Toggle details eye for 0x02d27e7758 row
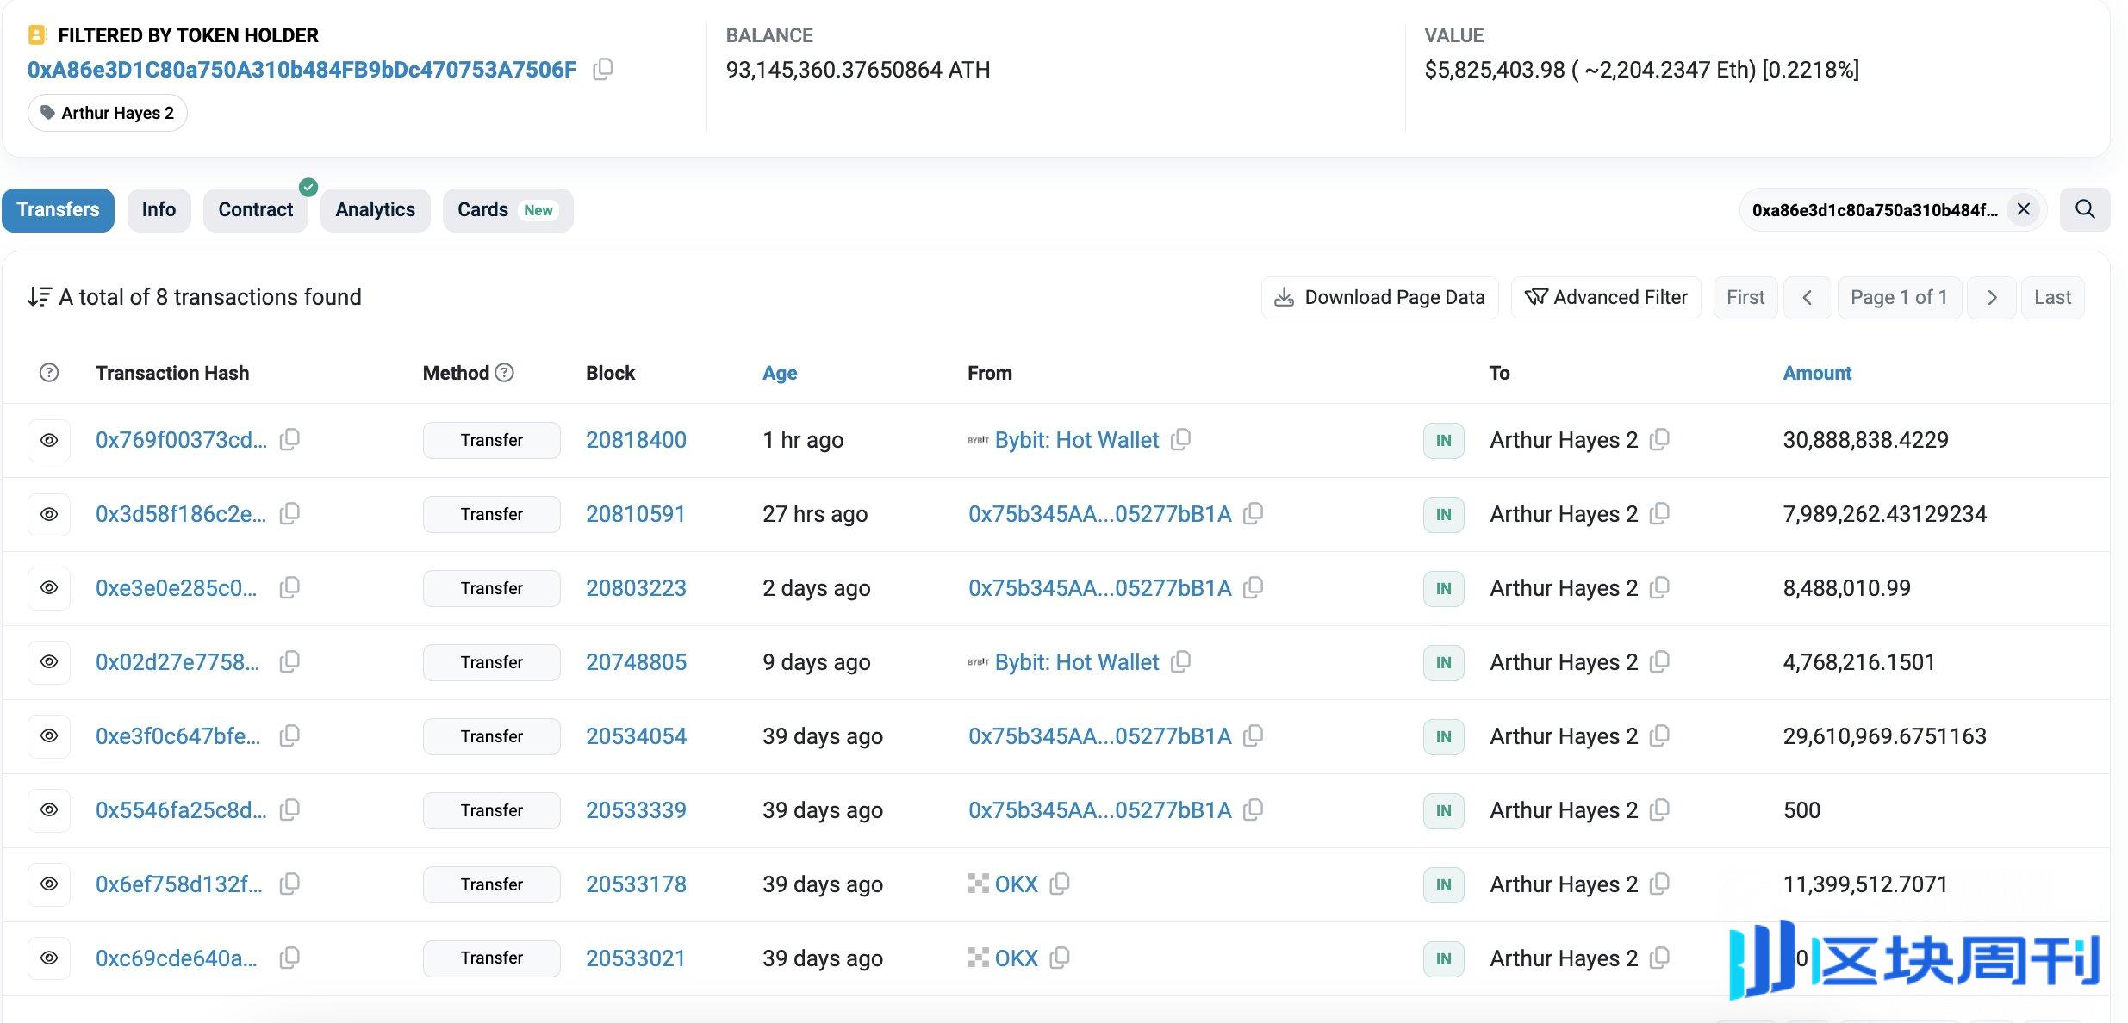2128x1023 pixels. pyautogui.click(x=49, y=662)
